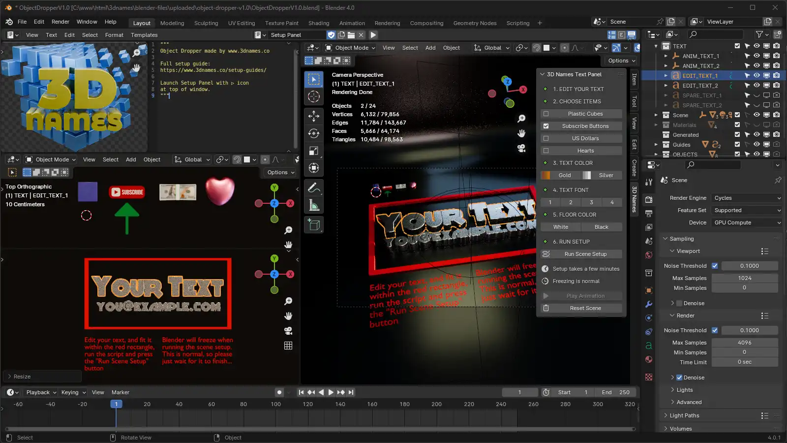Expand the OBJECTS collection
The height and width of the screenshot is (443, 787).
[x=656, y=154]
